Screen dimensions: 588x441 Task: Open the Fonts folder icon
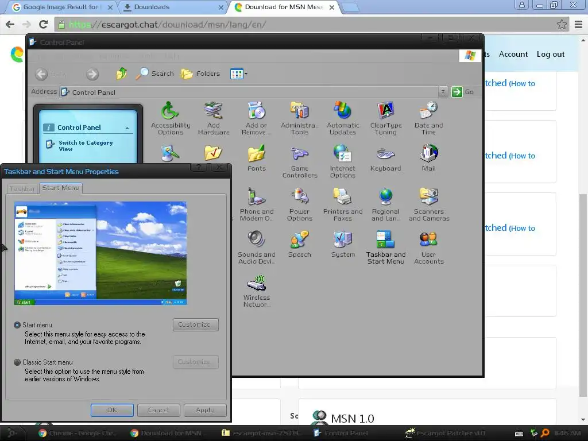pos(257,158)
